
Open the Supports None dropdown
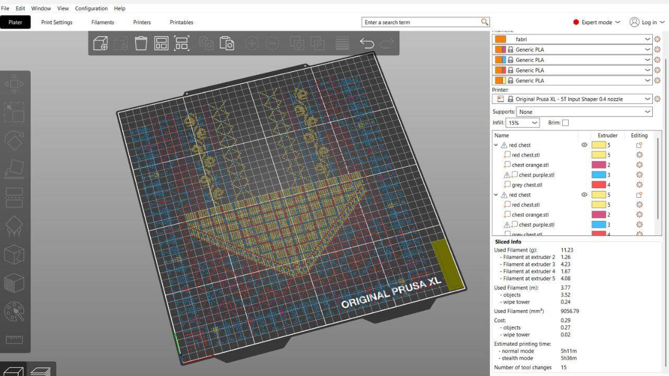(x=584, y=112)
